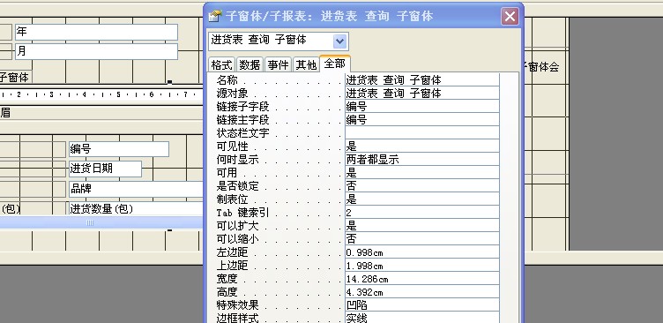Select the 月 text box in the form
This screenshot has height=323, width=663.
(96, 51)
